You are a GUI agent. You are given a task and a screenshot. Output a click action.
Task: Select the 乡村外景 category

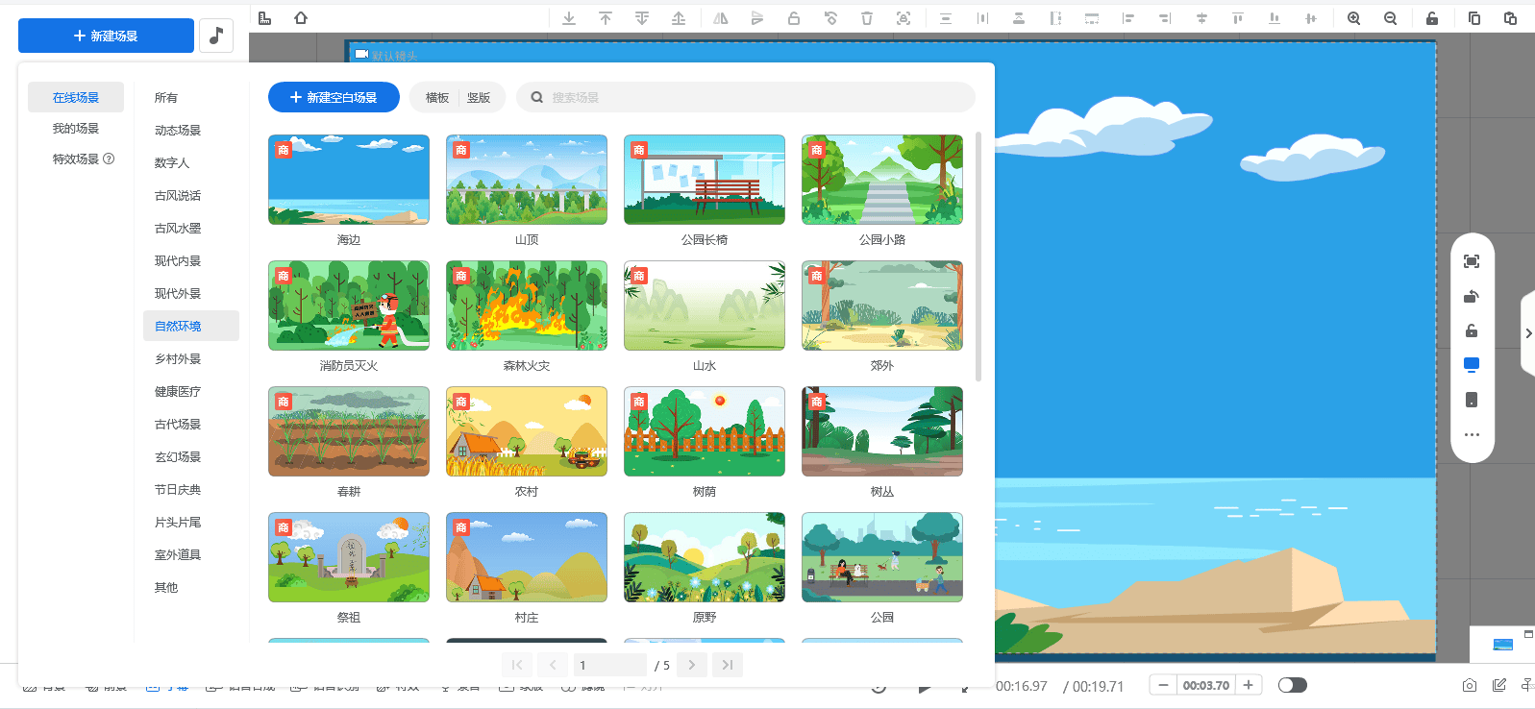pos(178,359)
